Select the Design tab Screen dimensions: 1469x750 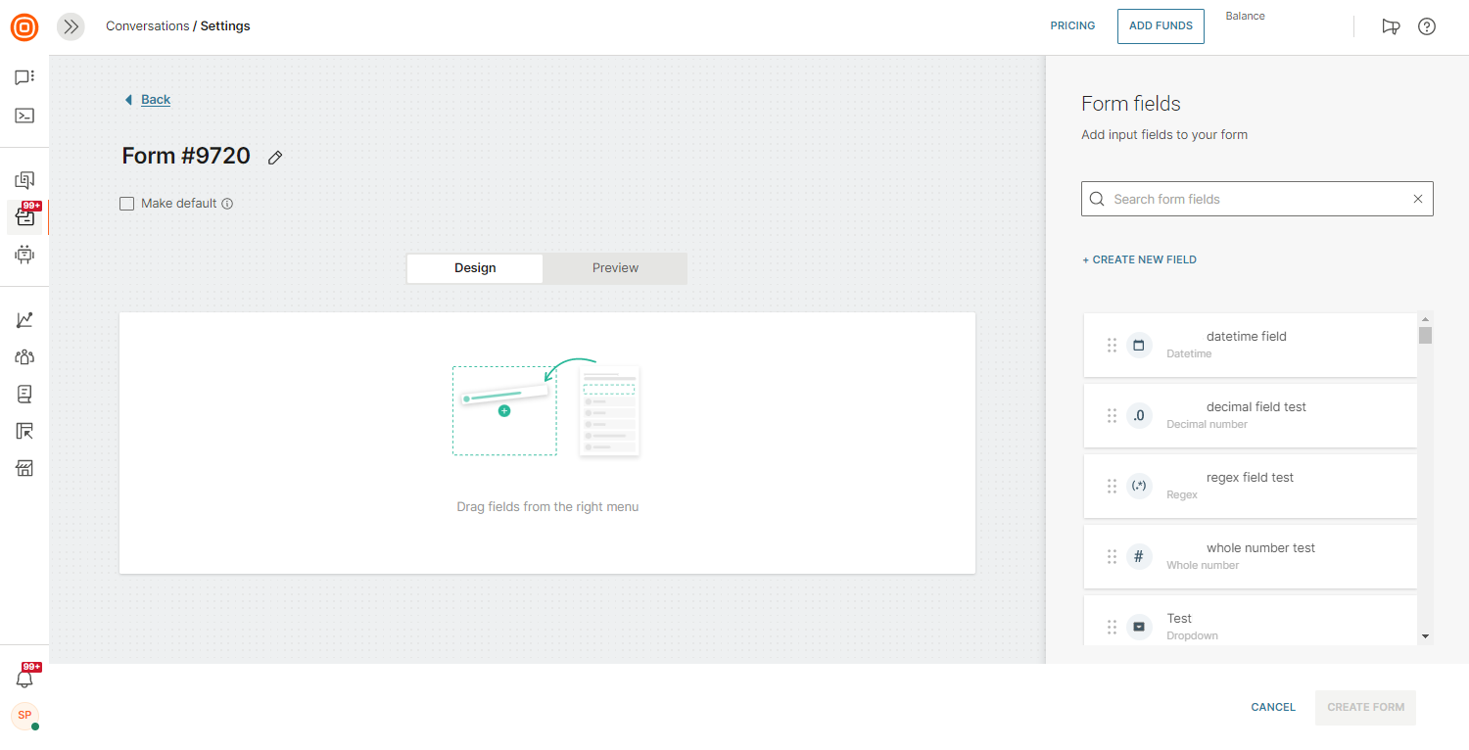tap(475, 268)
